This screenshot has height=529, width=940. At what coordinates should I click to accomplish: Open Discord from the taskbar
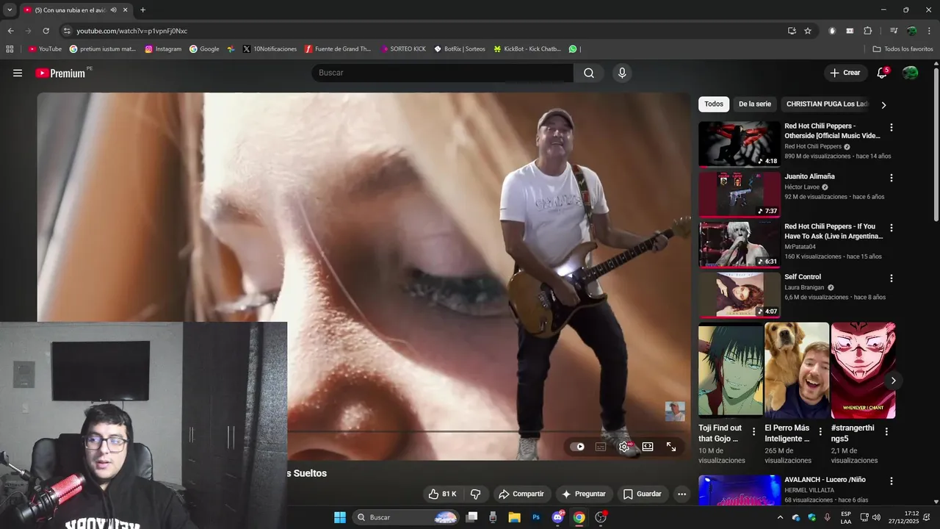[558, 517]
